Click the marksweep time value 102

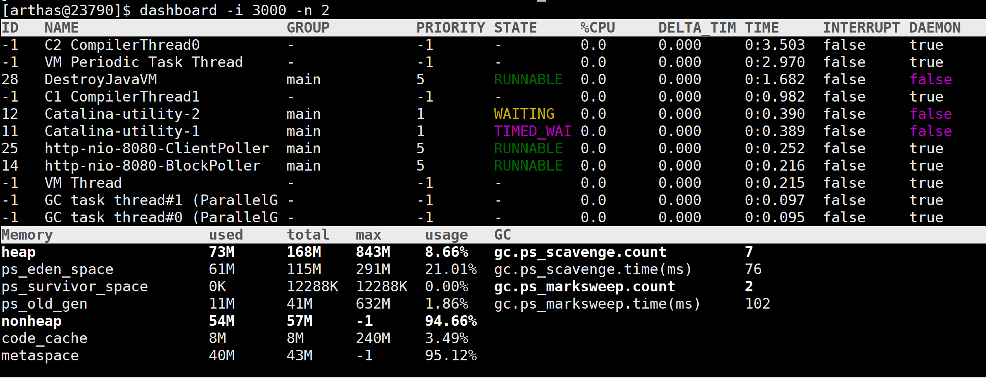tap(758, 303)
